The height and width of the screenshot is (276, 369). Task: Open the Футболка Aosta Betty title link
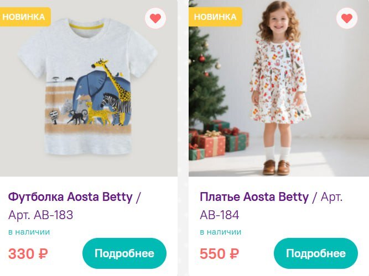tap(70, 197)
